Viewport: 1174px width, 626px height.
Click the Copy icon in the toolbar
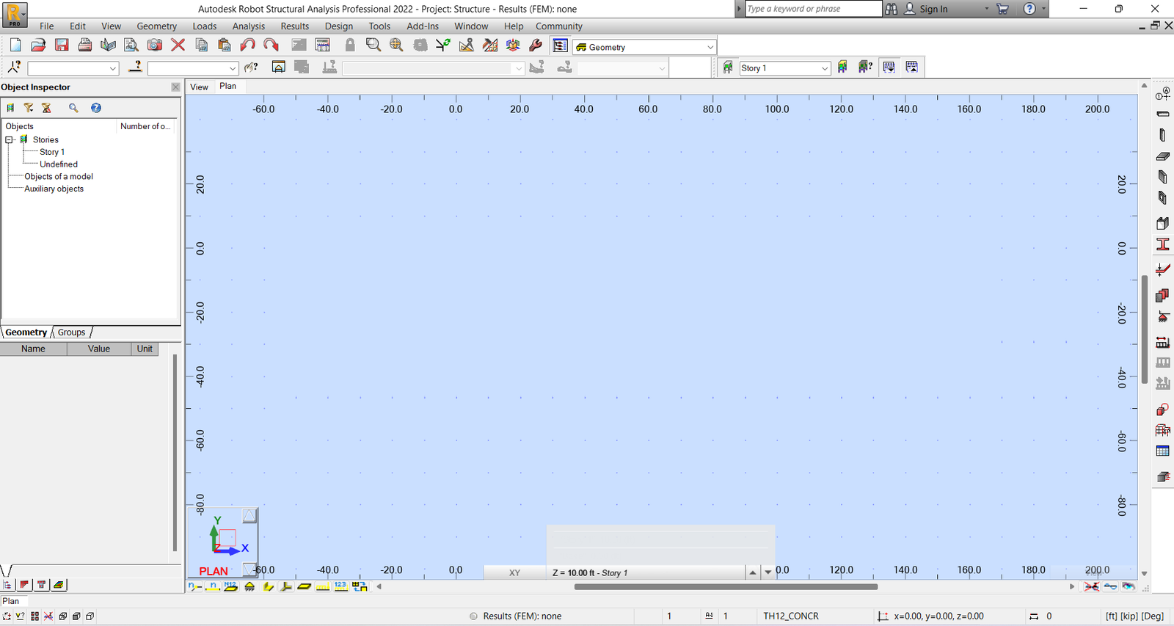(201, 46)
